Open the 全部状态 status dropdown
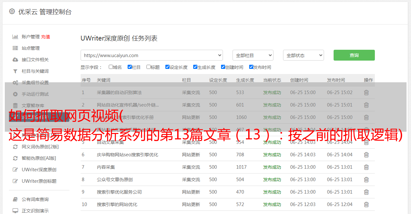 coord(303,55)
